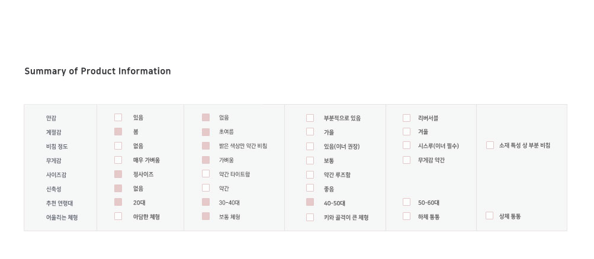
Task: Toggle the 하체 통통 checkbox
Action: click(407, 216)
